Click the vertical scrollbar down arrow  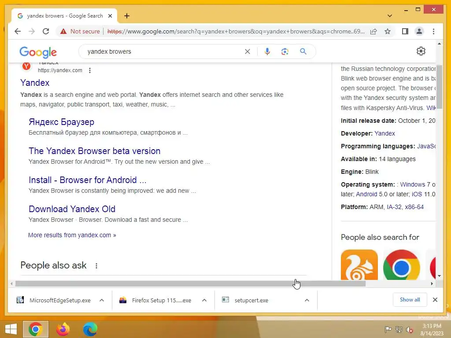click(439, 276)
